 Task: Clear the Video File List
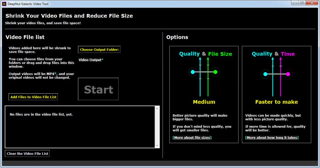coord(28,154)
